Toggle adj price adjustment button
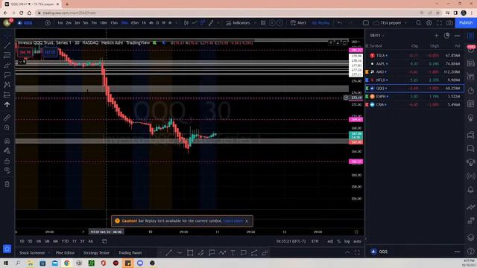Viewport: 477px width, 268px height. click(330, 241)
